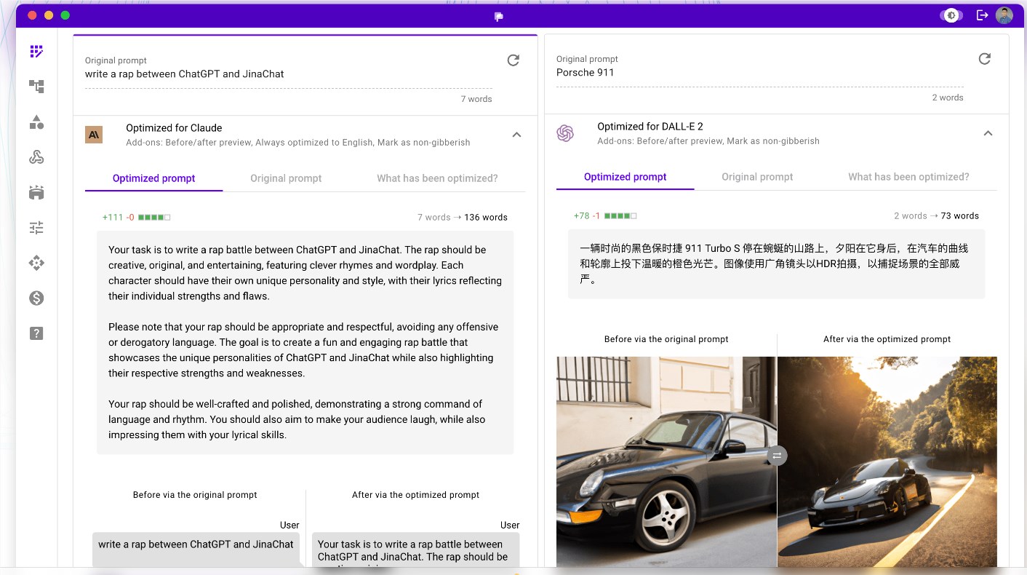Click the Porsche 911 original prompt field

pyautogui.click(x=760, y=73)
